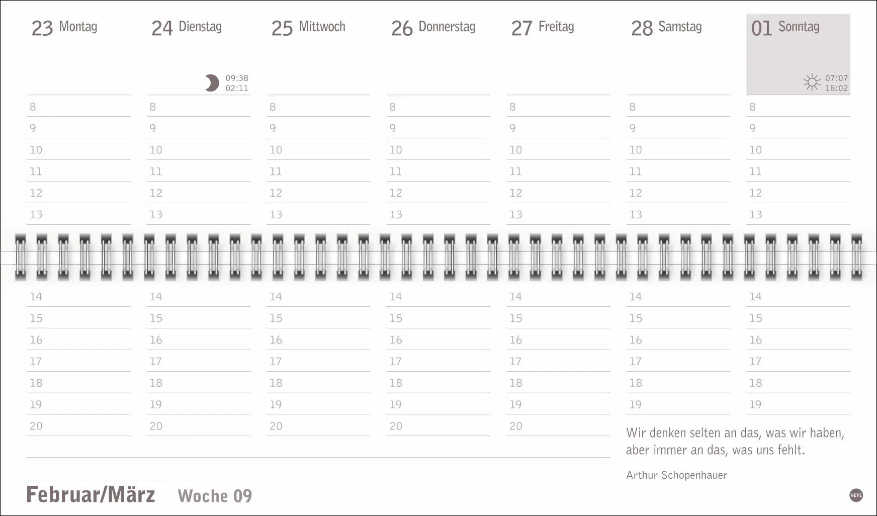Select the 26 Donnerstag day header

(x=433, y=28)
